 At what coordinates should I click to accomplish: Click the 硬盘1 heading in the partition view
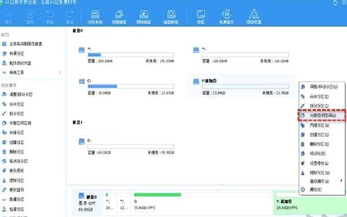click(77, 122)
